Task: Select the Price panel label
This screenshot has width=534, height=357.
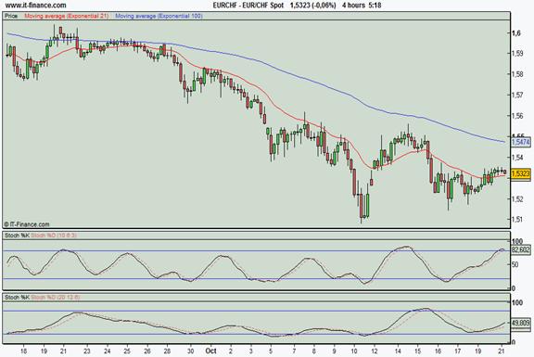Action: [11, 16]
